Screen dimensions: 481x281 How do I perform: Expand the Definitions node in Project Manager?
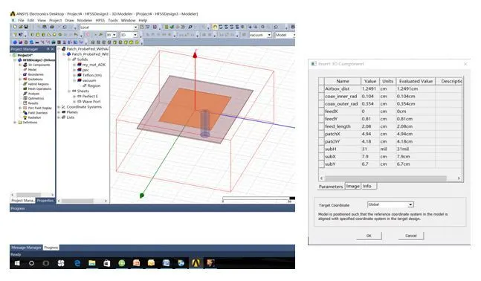[x=15, y=123]
